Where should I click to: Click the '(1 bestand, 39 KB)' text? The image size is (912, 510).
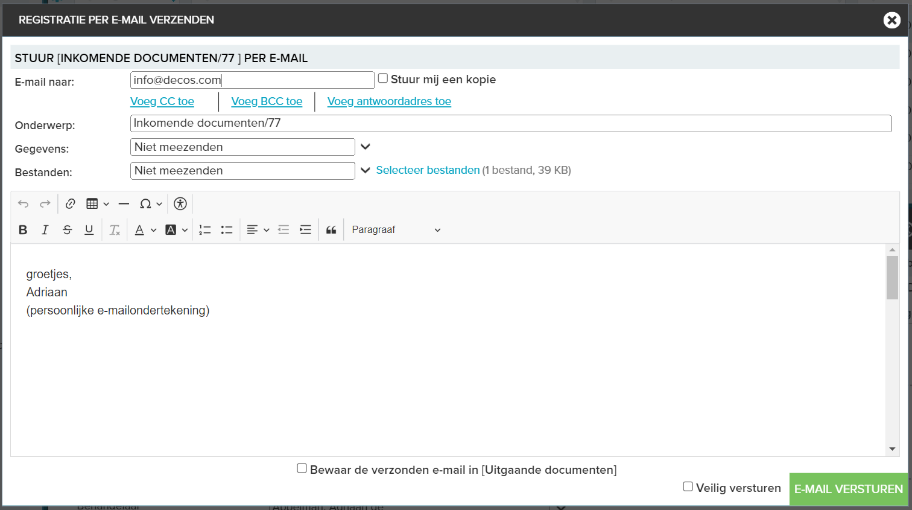527,170
